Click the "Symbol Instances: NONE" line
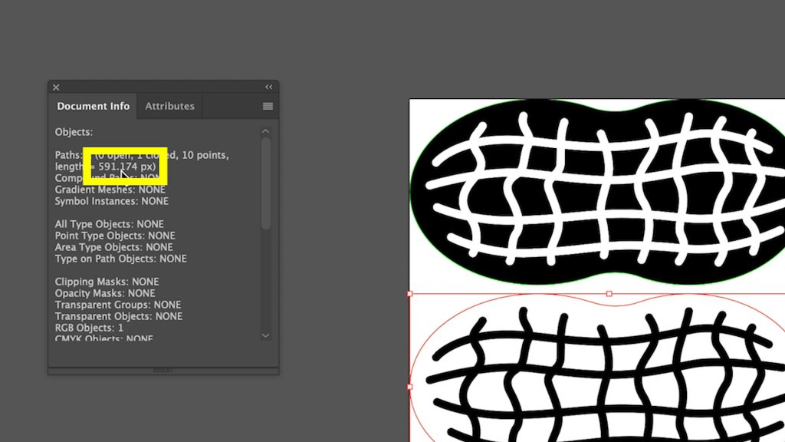The image size is (785, 442). pyautogui.click(x=112, y=202)
